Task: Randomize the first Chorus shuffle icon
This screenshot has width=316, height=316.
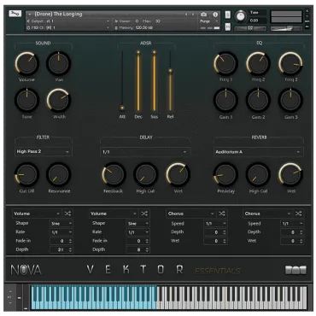Action: pos(222,214)
